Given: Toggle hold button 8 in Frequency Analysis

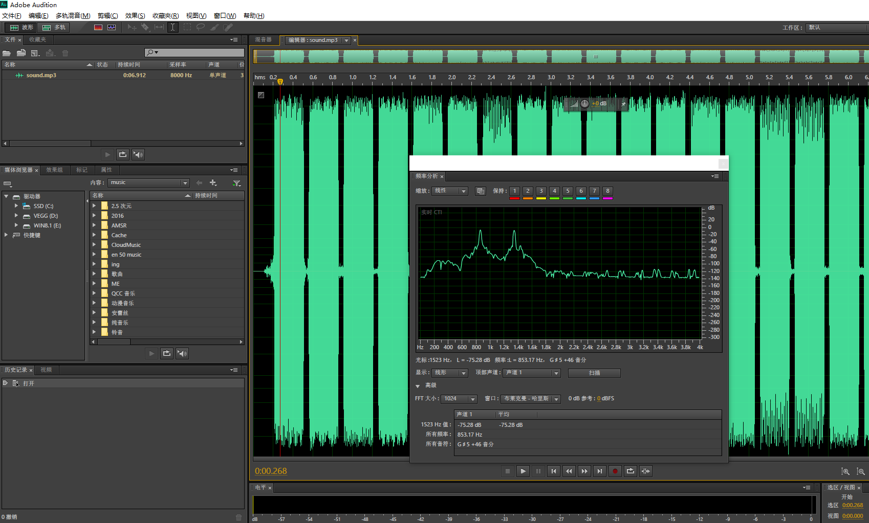Looking at the screenshot, I should pos(608,191).
